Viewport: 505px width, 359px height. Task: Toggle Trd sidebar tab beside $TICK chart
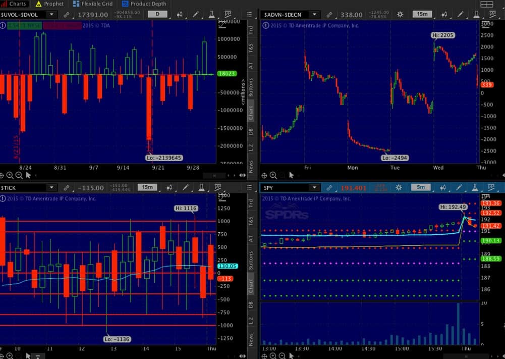point(251,203)
